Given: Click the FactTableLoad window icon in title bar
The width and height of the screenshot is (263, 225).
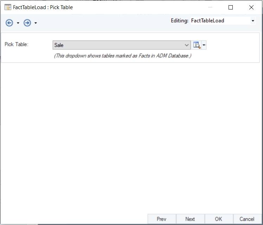Looking at the screenshot, I should [7, 7].
